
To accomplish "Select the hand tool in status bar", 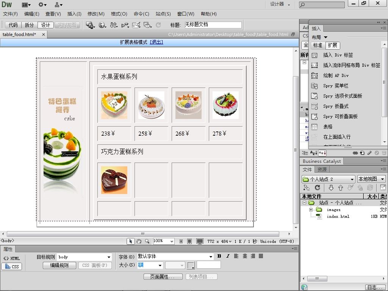I will pos(139,241).
